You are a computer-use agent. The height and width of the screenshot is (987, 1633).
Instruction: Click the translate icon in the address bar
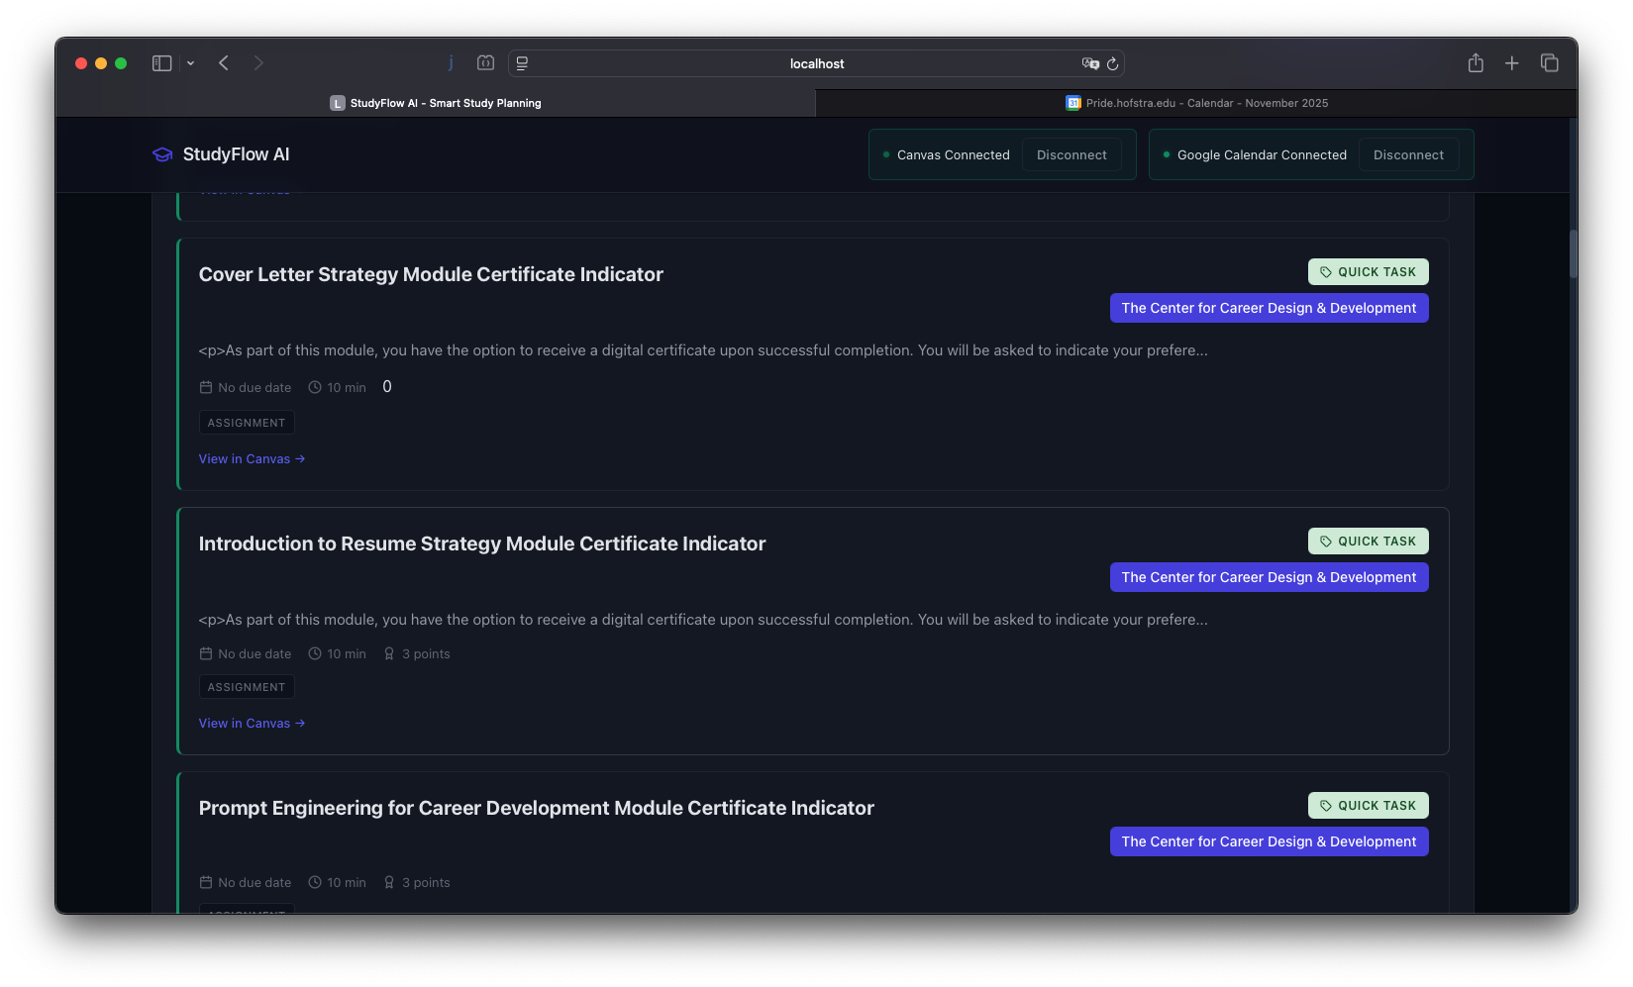pyautogui.click(x=1090, y=63)
